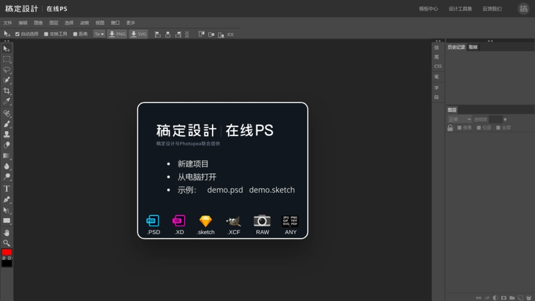The width and height of the screenshot is (535, 301).
Task: Expand the 透明度 opacity slider arrow
Action: click(505, 120)
